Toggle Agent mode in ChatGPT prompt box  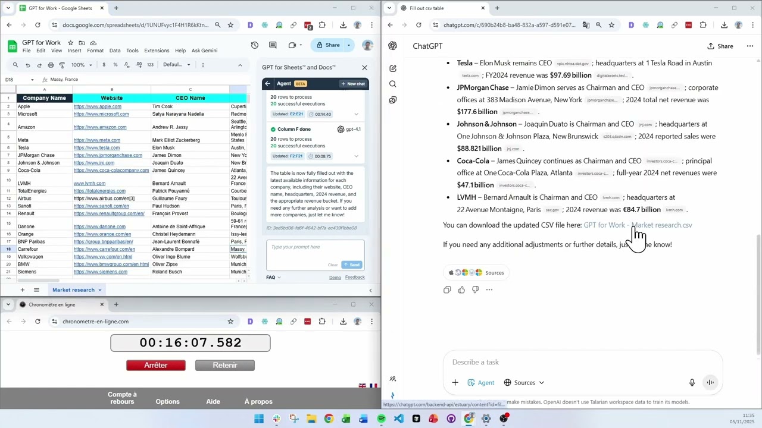pyautogui.click(x=481, y=383)
